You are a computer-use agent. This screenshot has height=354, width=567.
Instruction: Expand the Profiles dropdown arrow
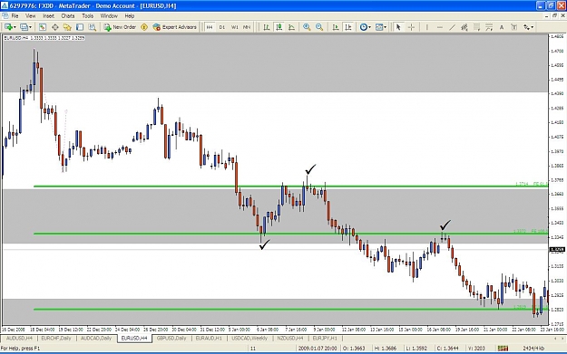click(30, 27)
